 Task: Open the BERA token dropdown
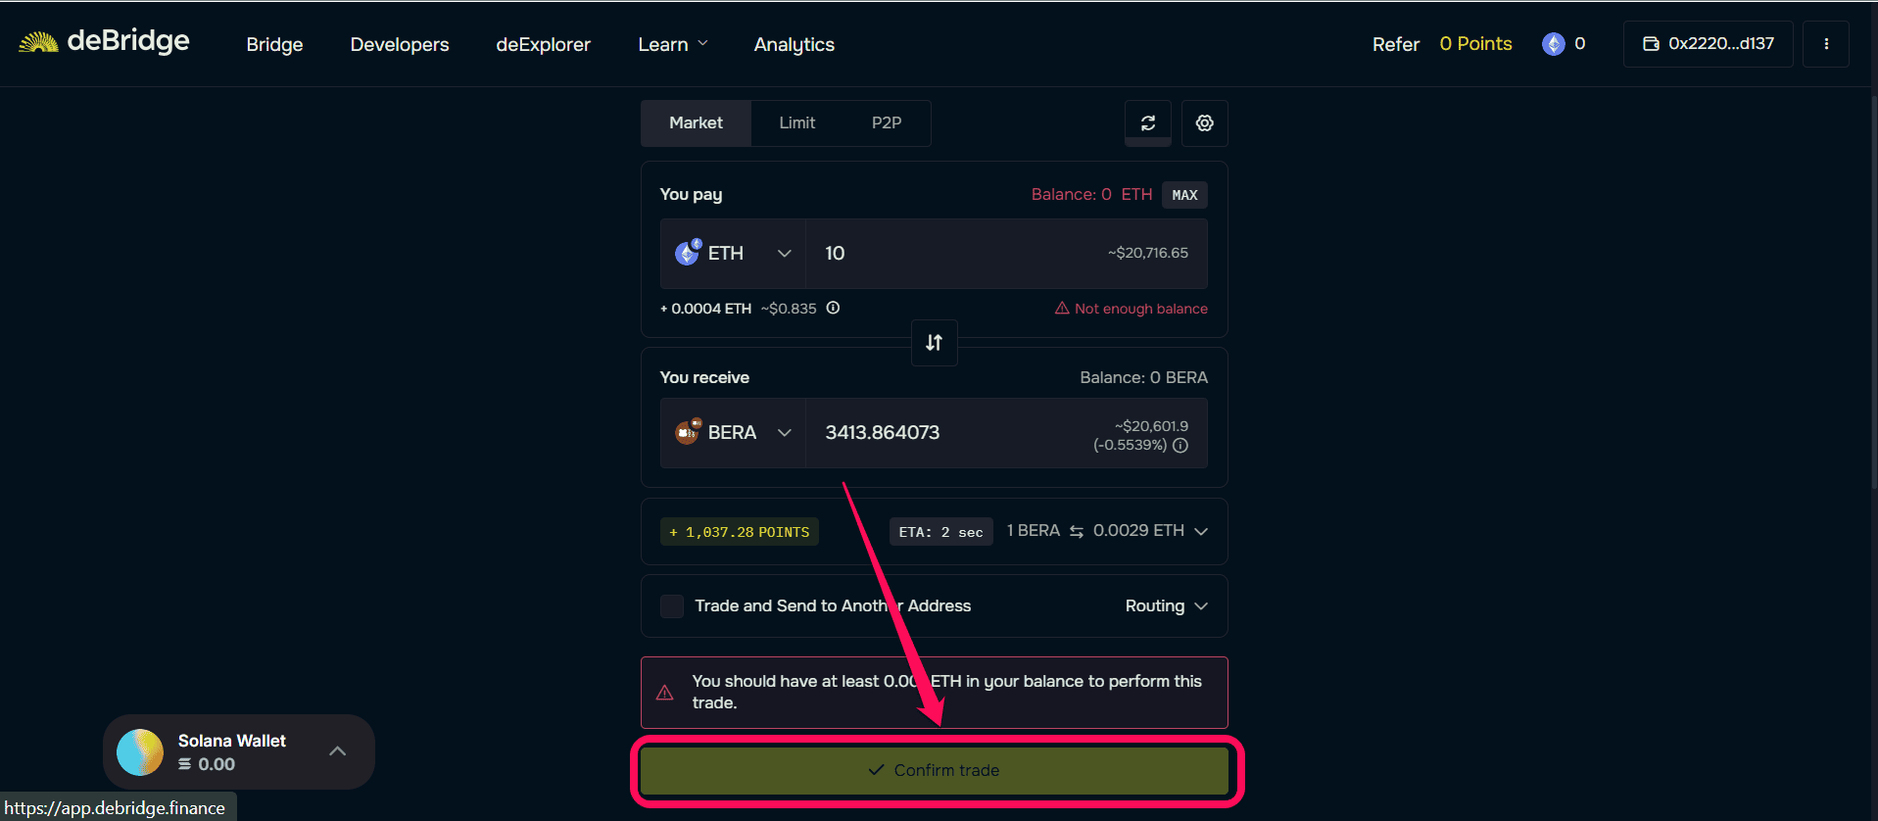pyautogui.click(x=733, y=432)
